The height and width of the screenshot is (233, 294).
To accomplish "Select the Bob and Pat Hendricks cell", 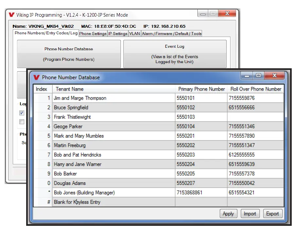I will click(x=114, y=155).
